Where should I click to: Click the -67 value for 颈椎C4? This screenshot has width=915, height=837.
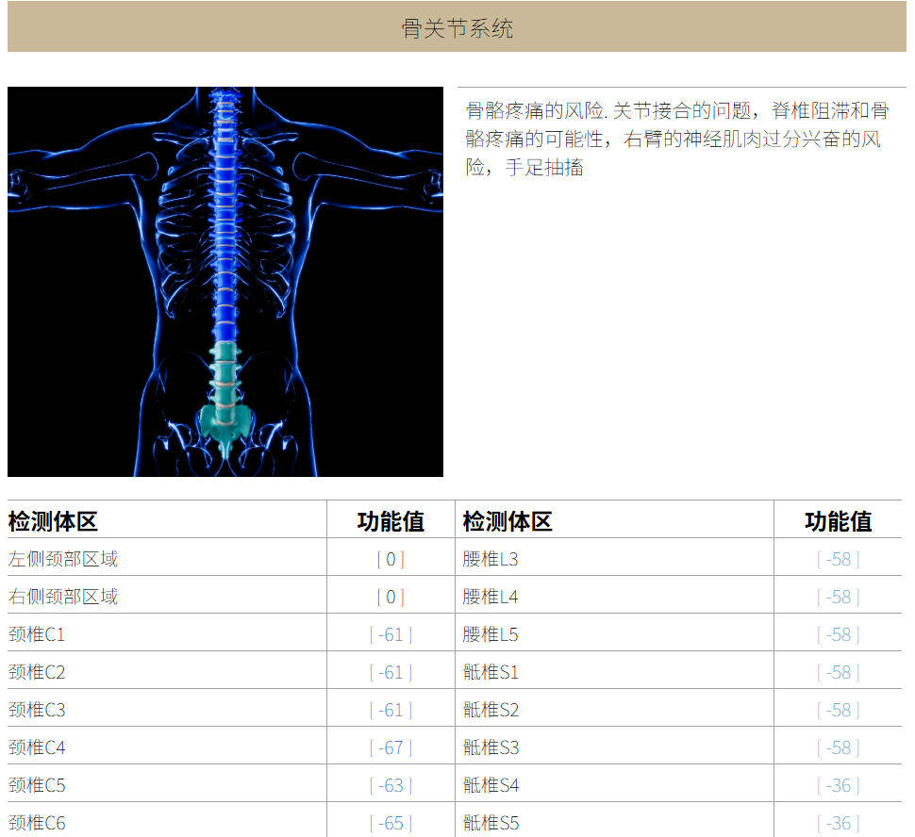point(391,747)
